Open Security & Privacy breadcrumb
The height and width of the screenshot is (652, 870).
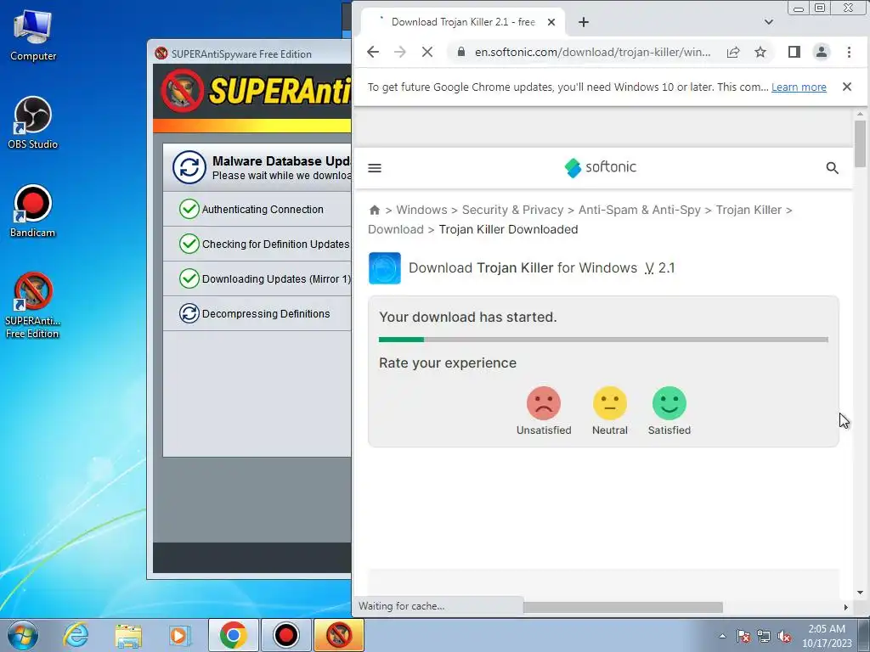point(512,211)
